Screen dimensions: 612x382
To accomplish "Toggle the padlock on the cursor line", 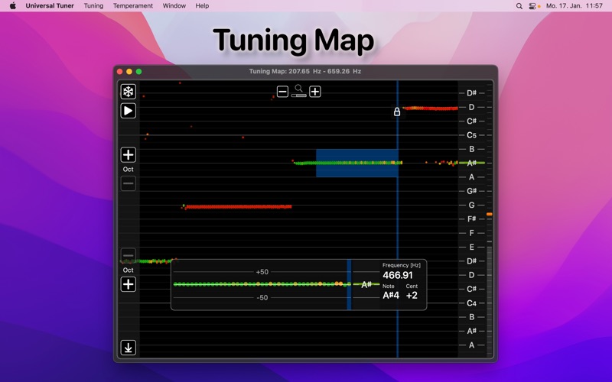I will (x=397, y=112).
